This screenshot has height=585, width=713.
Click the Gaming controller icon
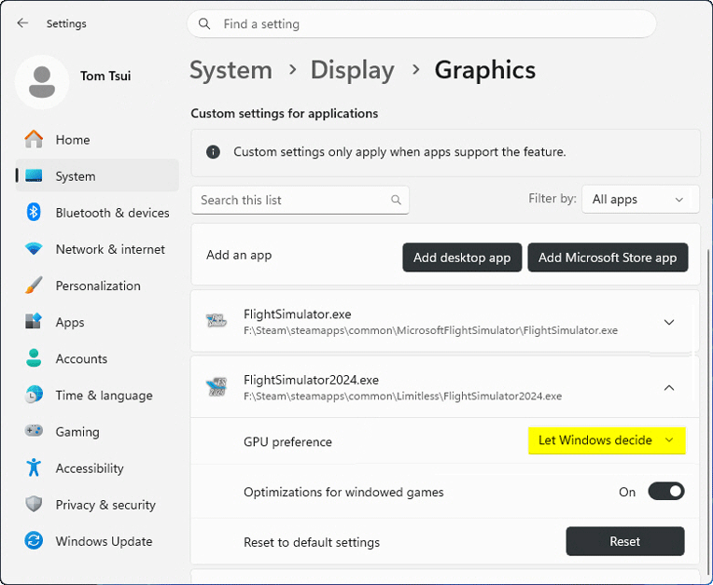pos(35,432)
